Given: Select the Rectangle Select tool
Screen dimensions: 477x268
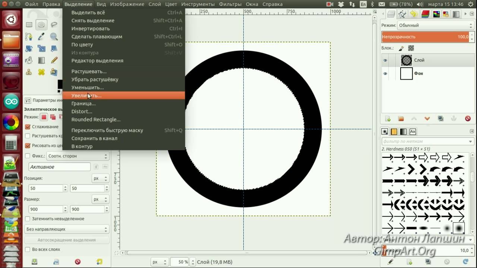Looking at the screenshot, I should click(x=29, y=25).
